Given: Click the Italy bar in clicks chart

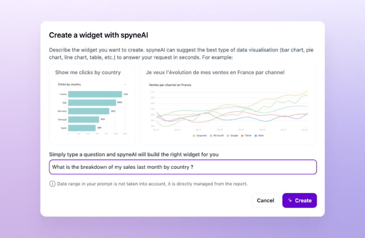Looking at the screenshot, I should pos(92,103).
